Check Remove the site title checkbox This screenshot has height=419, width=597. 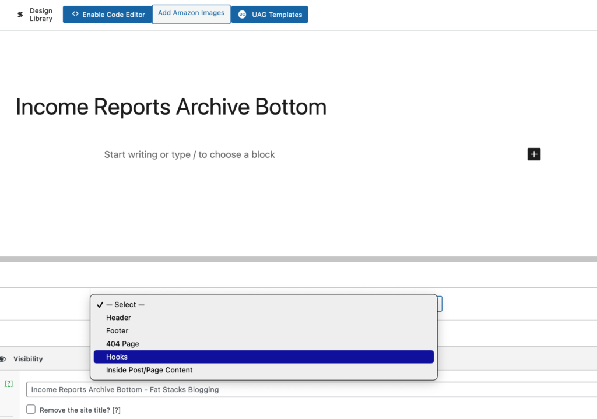[x=31, y=409]
